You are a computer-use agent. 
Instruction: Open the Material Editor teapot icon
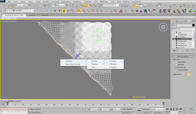150,6
